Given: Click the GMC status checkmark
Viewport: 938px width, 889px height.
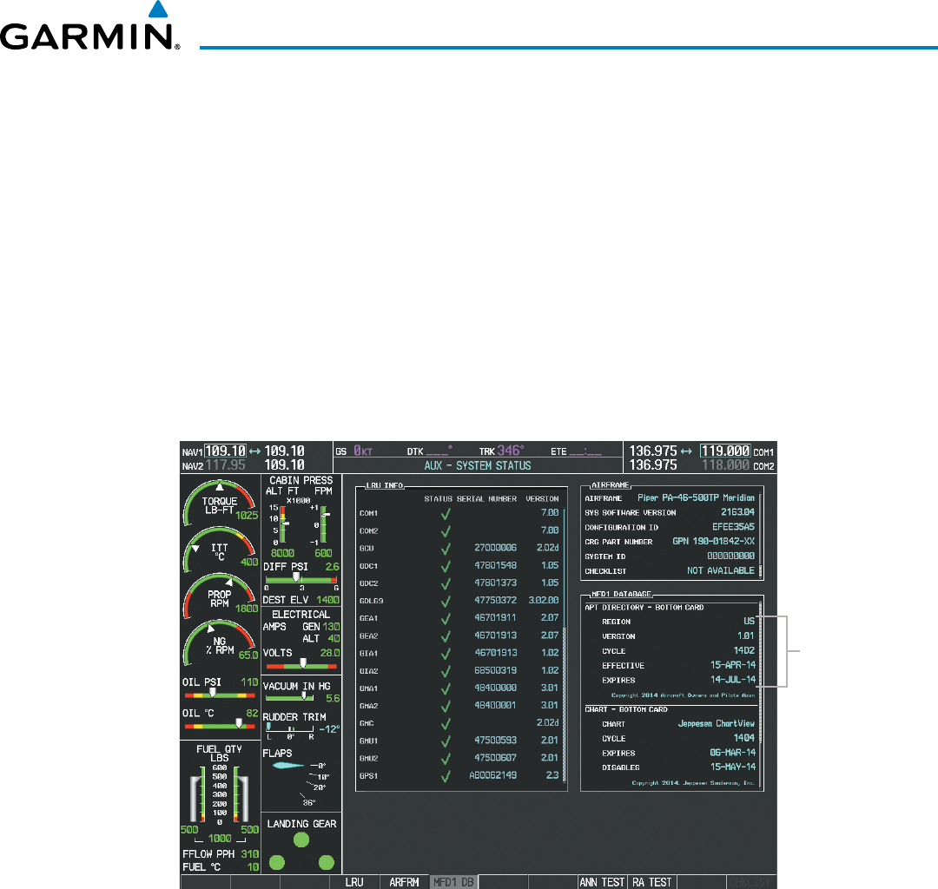Looking at the screenshot, I should click(446, 723).
